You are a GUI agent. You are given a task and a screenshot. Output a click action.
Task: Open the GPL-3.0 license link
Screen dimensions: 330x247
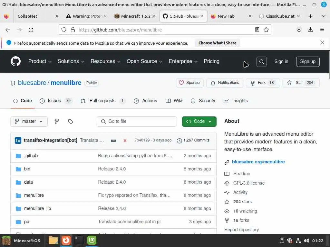[249, 183]
